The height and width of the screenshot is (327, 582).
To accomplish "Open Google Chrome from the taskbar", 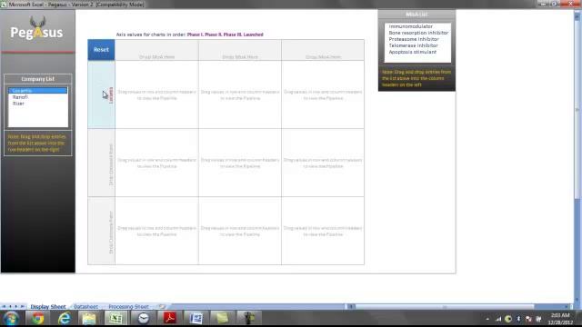I will (x=37, y=319).
